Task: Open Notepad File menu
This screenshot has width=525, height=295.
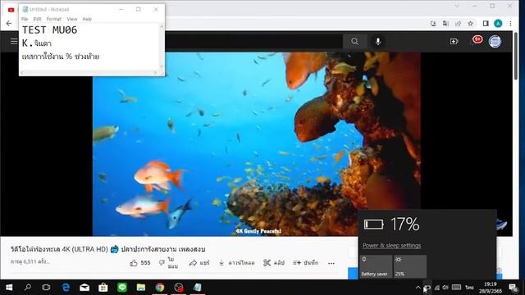Action: tap(25, 19)
